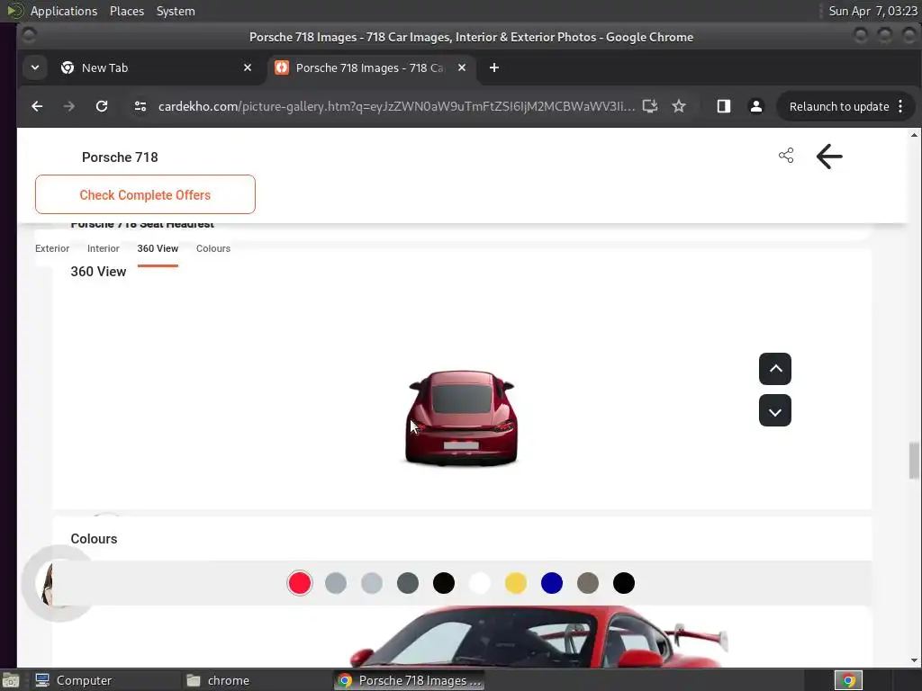Toggle Chrome side panel icon
This screenshot has width=922, height=691.
click(724, 106)
